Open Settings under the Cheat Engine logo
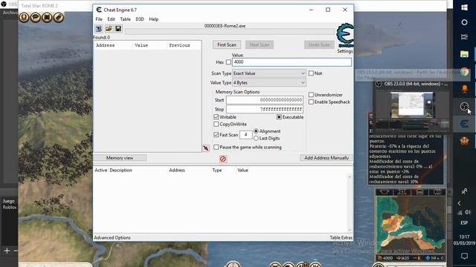The image size is (476, 267). [345, 51]
